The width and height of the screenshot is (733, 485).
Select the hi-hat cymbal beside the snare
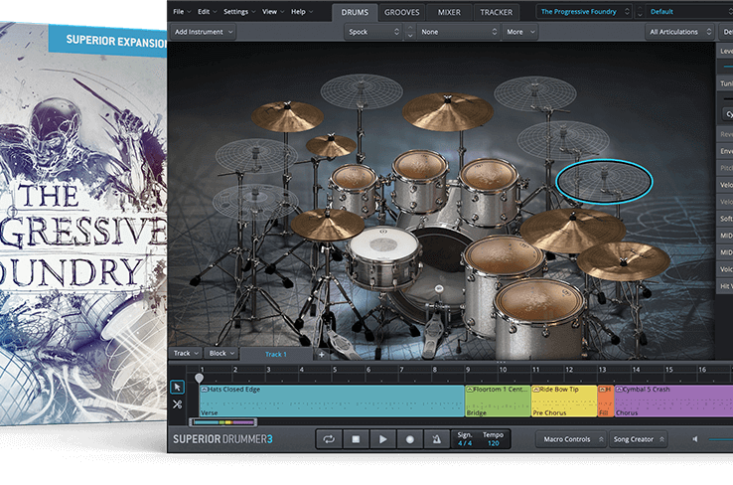(327, 224)
